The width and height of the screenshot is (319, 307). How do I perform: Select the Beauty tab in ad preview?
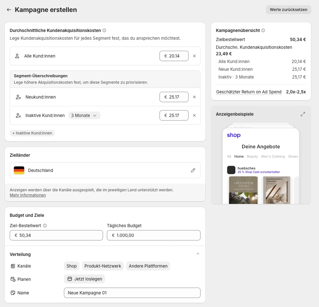pos(252,156)
